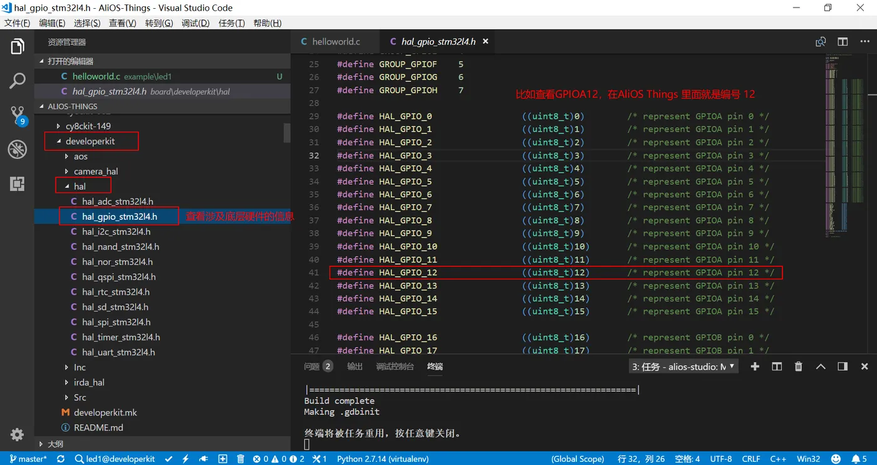Open the editor more actions ellipsis
Viewport: 877px width, 465px height.
tap(864, 42)
